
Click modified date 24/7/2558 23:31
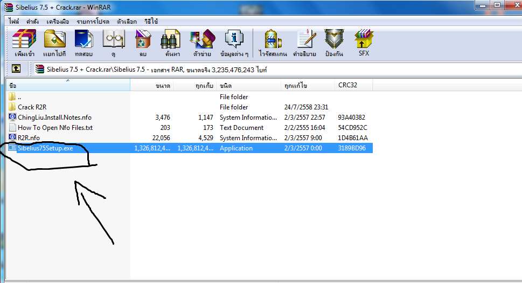tap(306, 107)
